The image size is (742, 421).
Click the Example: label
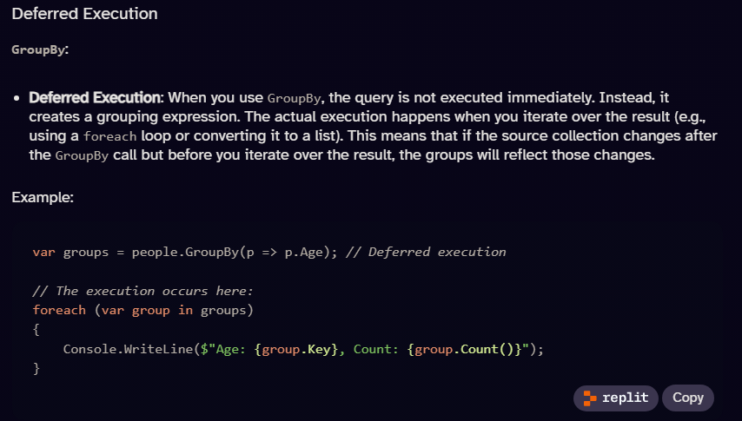43,197
